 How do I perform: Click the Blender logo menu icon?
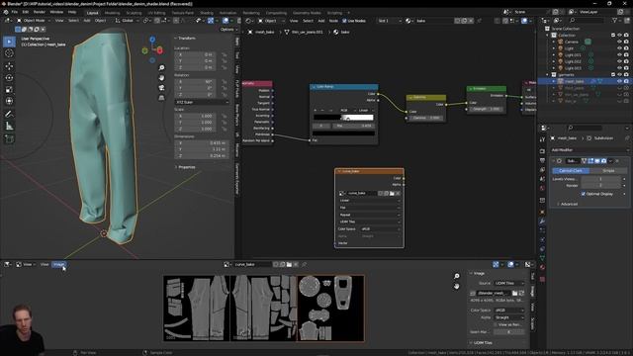click(x=6, y=12)
